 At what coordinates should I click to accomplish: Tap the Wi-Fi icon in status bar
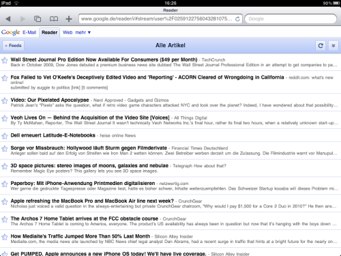16,3
